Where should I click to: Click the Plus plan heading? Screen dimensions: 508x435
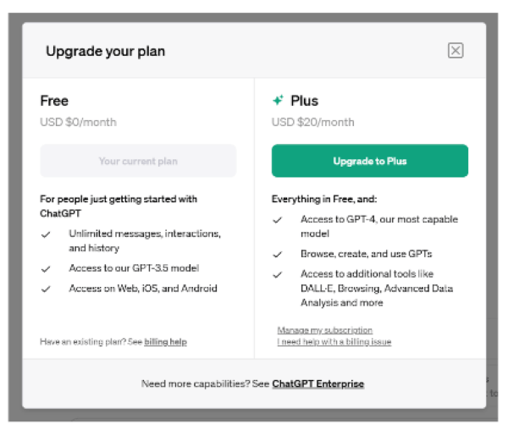click(304, 101)
